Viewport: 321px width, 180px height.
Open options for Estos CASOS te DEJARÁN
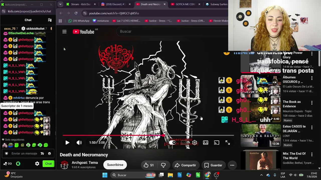312,127
